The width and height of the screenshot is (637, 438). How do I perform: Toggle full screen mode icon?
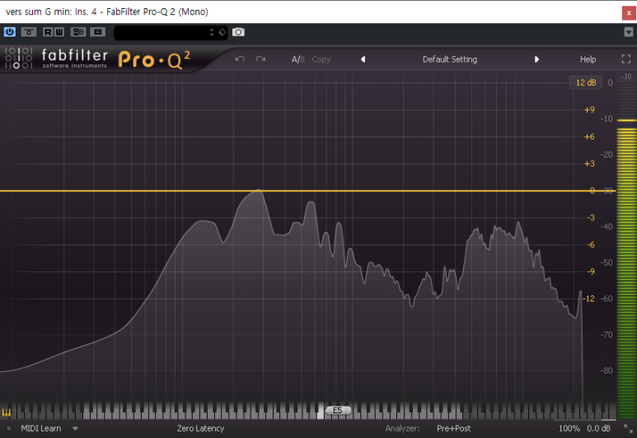pos(625,59)
